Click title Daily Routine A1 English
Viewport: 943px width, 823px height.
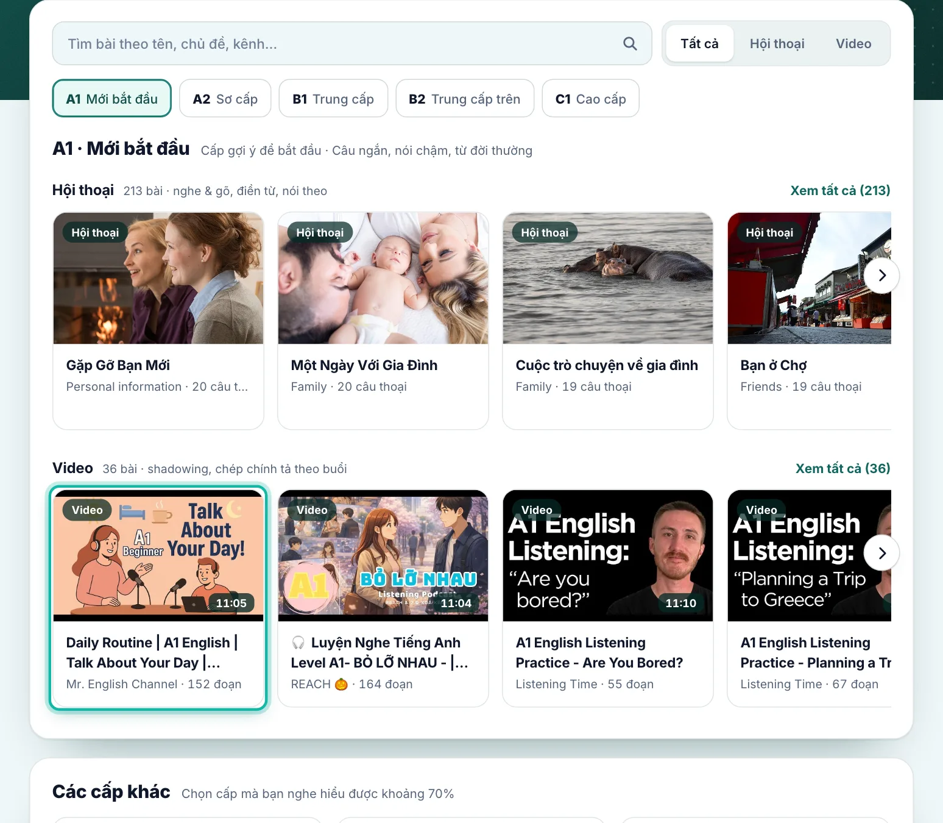(152, 652)
